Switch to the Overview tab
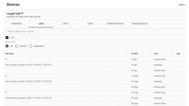 (16, 24)
